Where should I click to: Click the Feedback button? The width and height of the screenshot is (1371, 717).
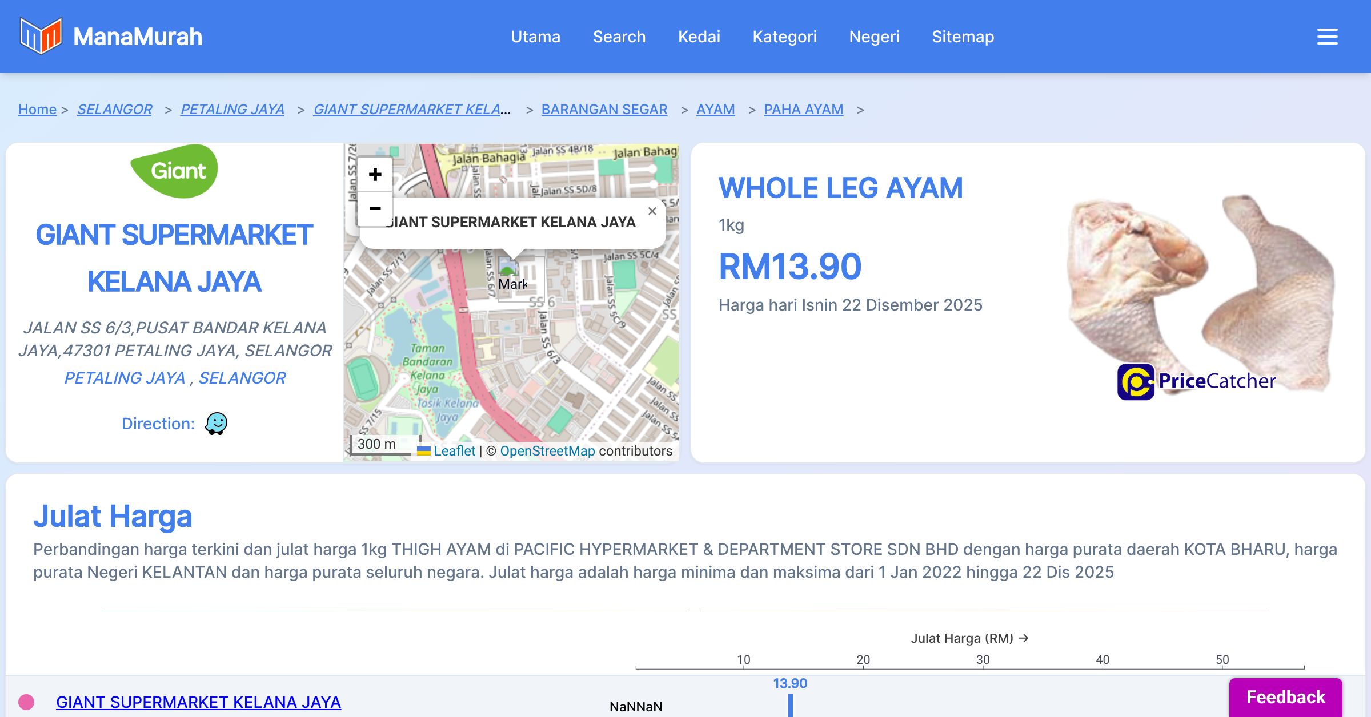tap(1285, 697)
